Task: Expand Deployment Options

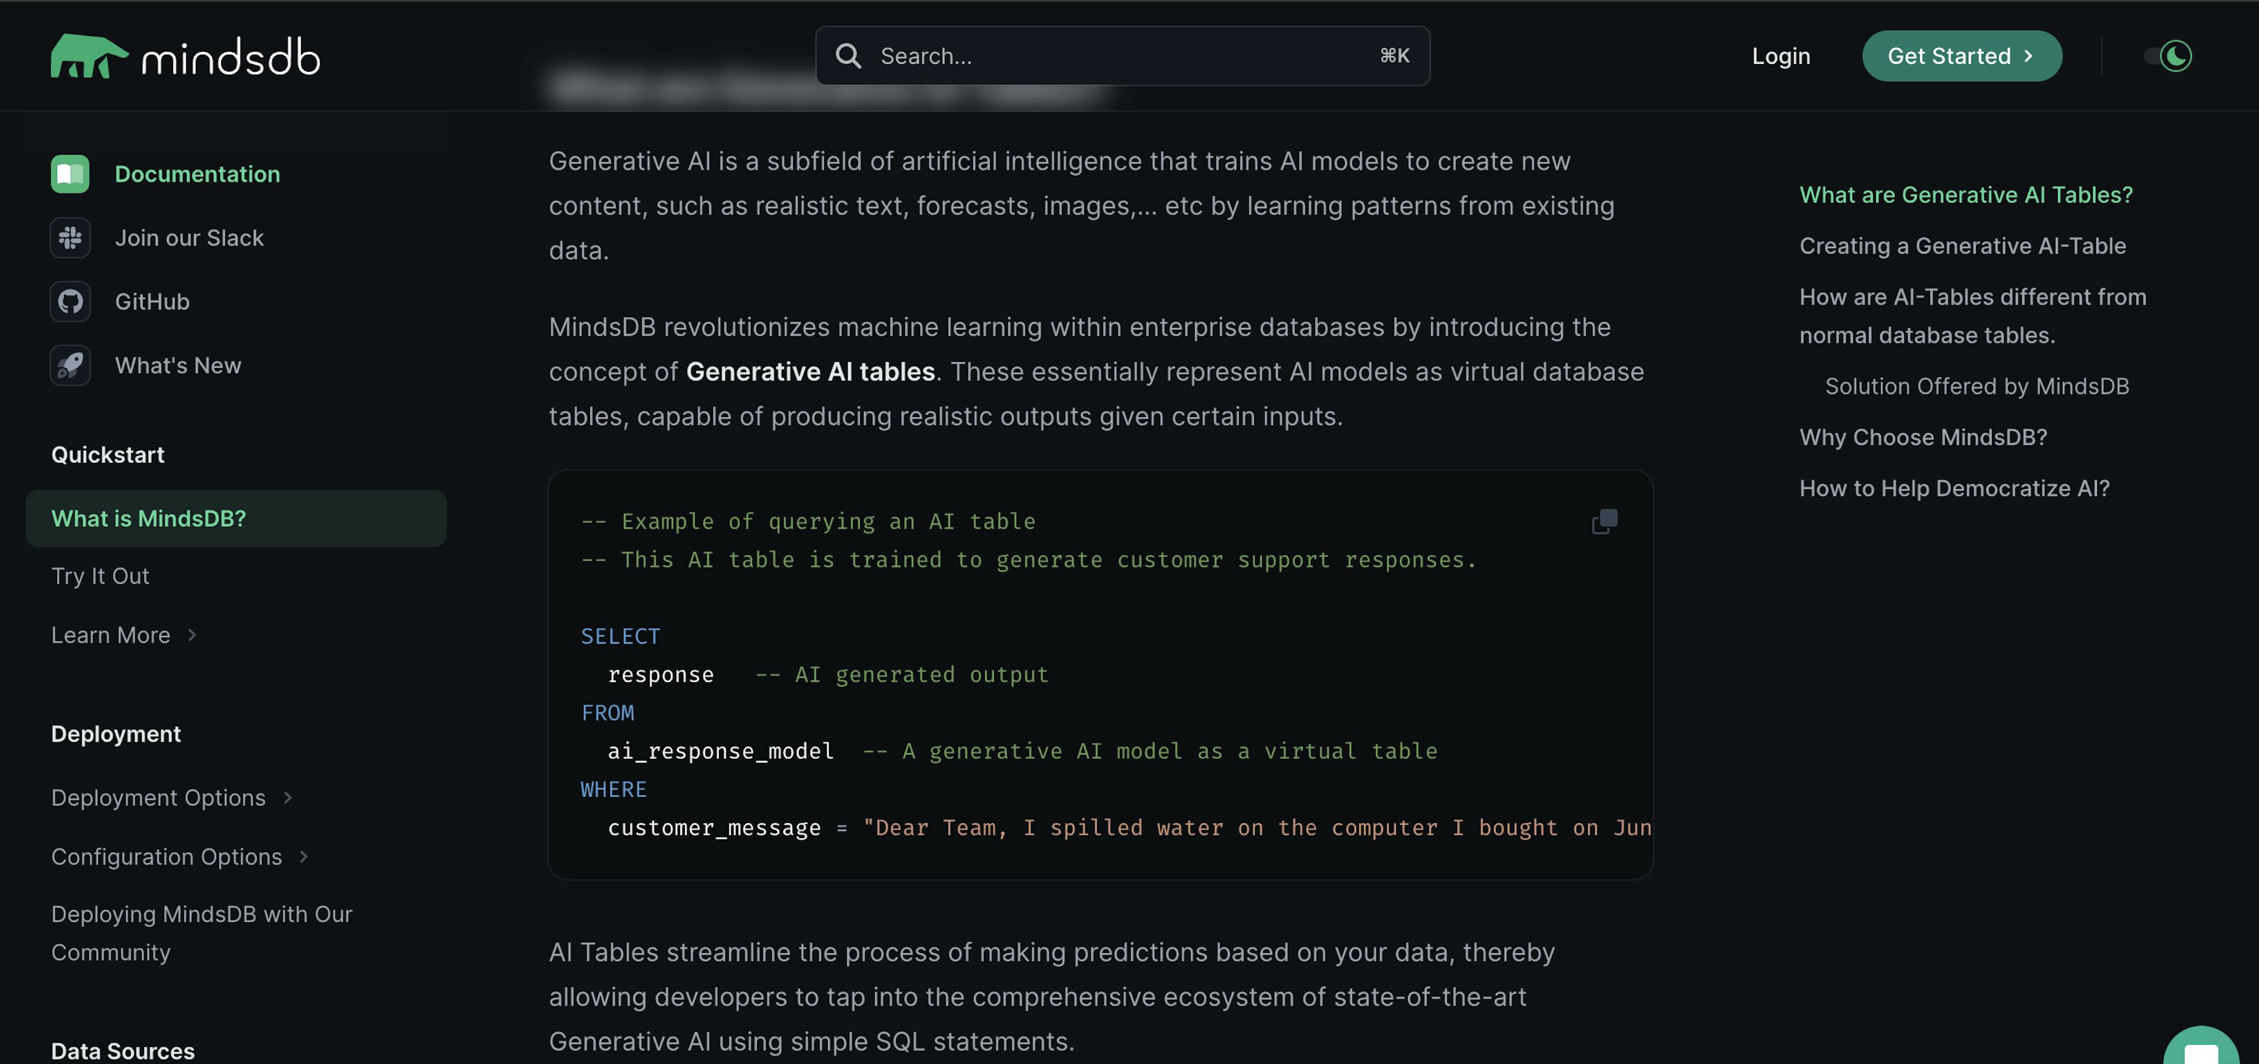Action: click(x=172, y=798)
